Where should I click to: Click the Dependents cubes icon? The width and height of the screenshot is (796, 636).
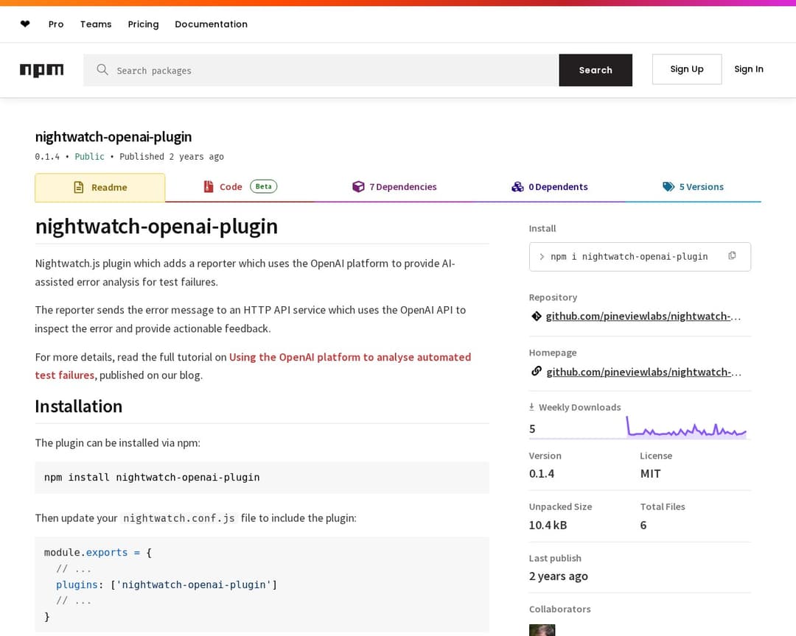pos(517,187)
